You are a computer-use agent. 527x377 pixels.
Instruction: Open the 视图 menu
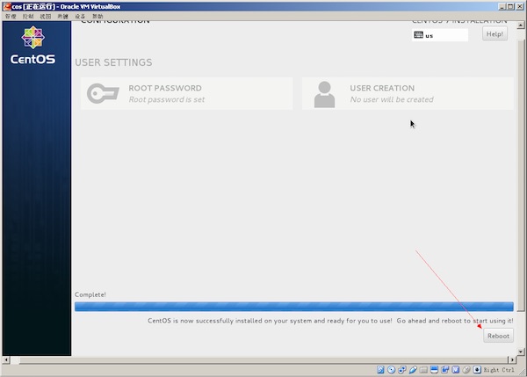(46, 17)
